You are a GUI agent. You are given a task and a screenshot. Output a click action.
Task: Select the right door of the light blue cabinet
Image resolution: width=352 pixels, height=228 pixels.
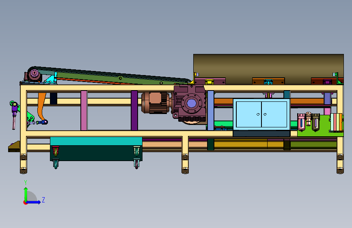click(x=274, y=114)
